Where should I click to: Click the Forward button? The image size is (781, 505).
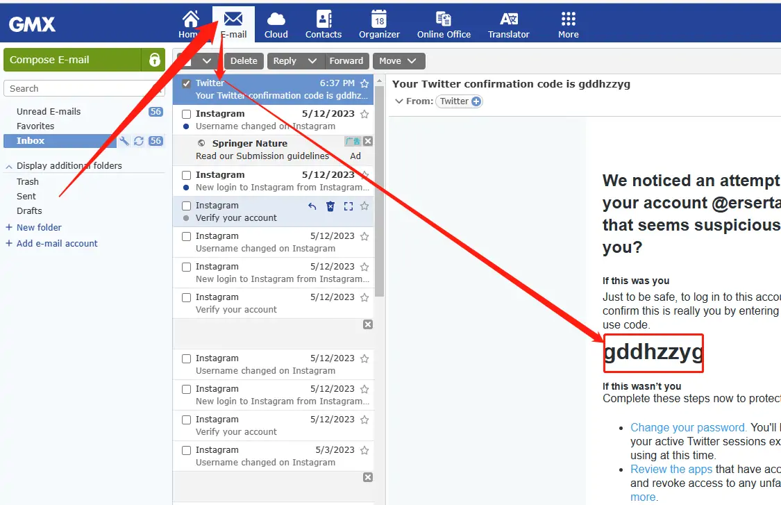pos(346,61)
